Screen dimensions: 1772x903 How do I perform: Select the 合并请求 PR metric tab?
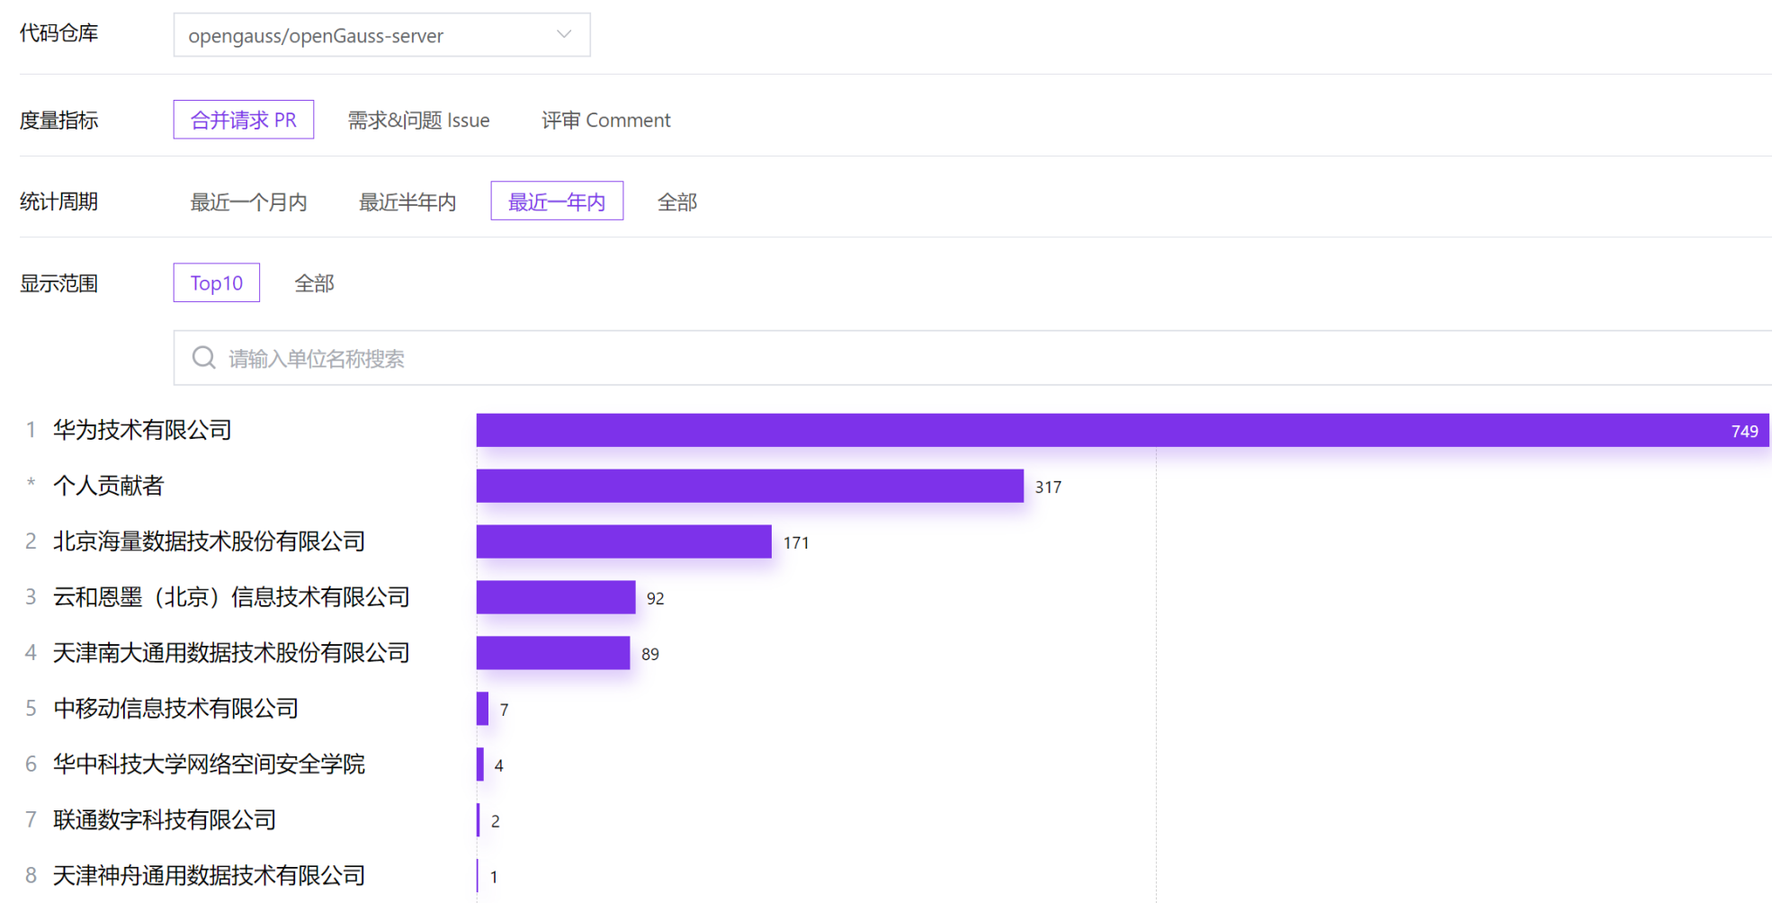tap(244, 120)
